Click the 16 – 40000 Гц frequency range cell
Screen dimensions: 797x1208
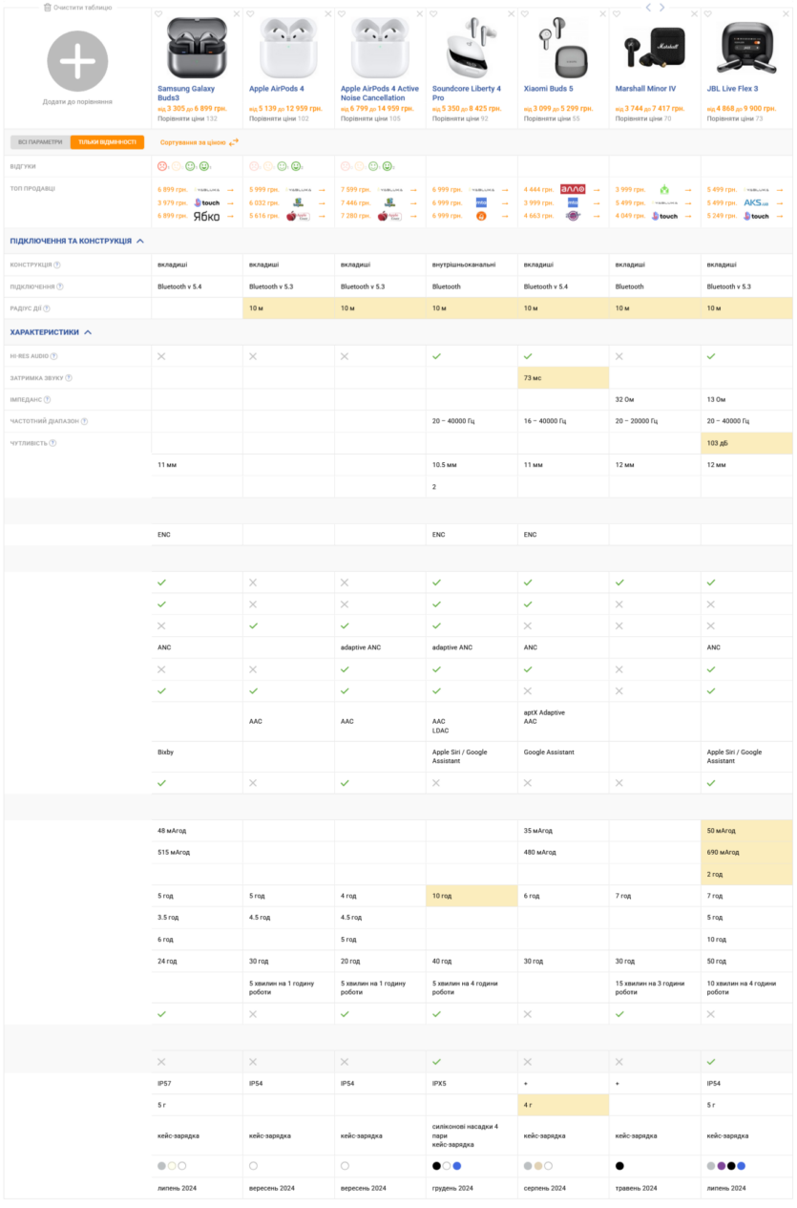(563, 421)
